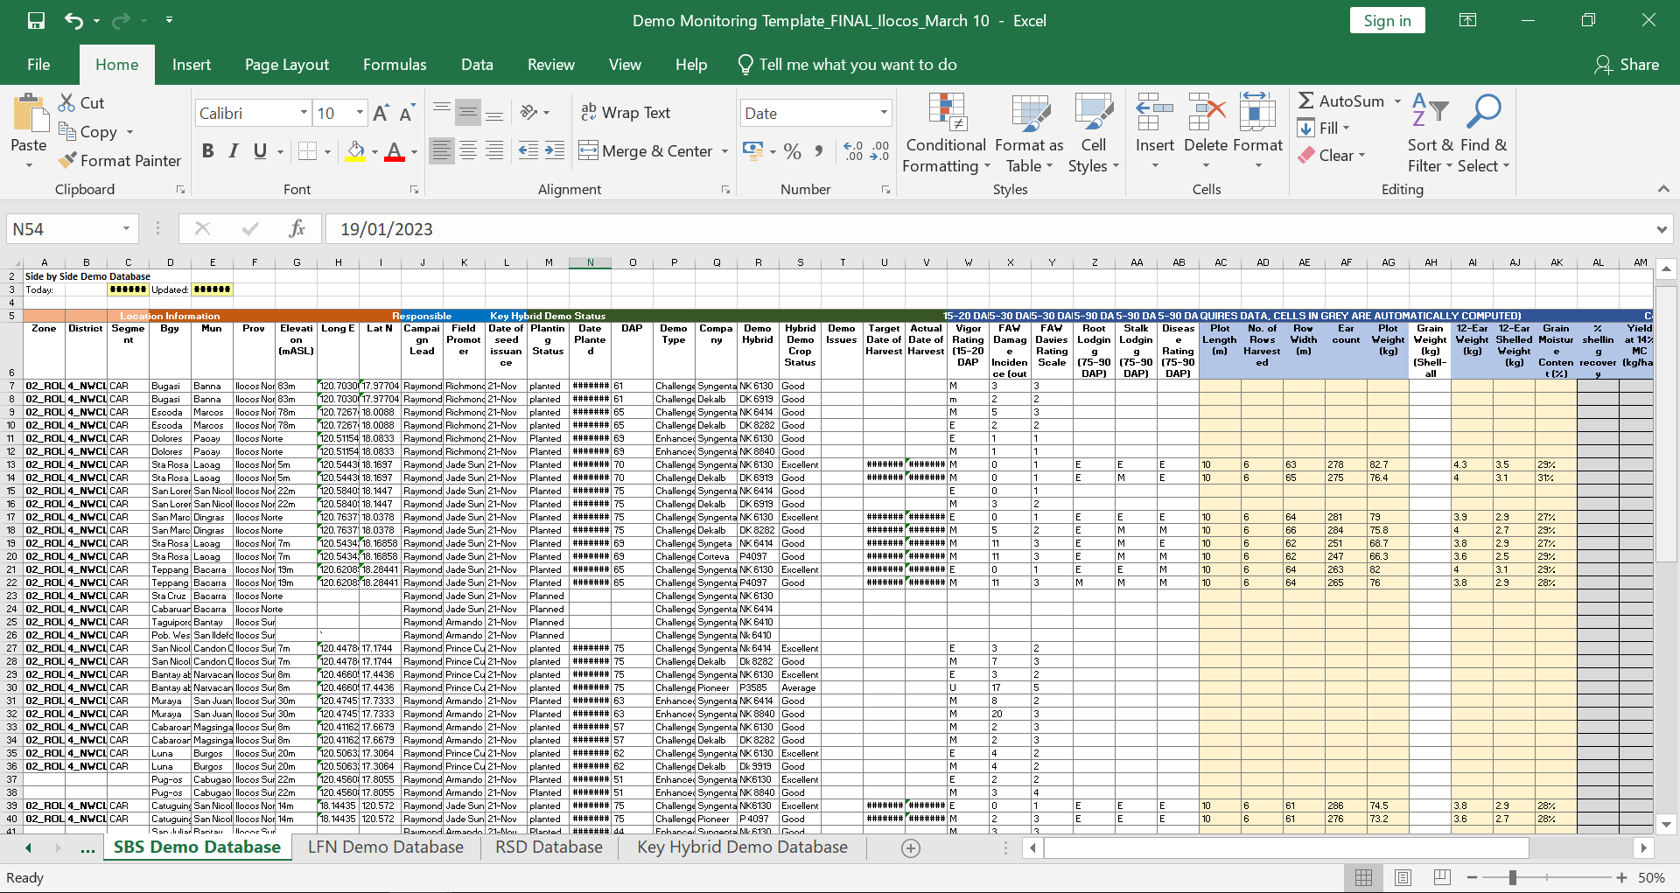The height and width of the screenshot is (893, 1680).
Task: Open LFN Demo Database sheet
Action: 386,847
